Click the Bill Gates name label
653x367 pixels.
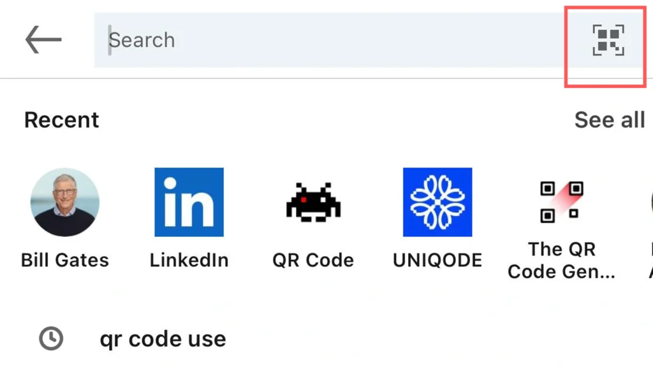tap(64, 260)
